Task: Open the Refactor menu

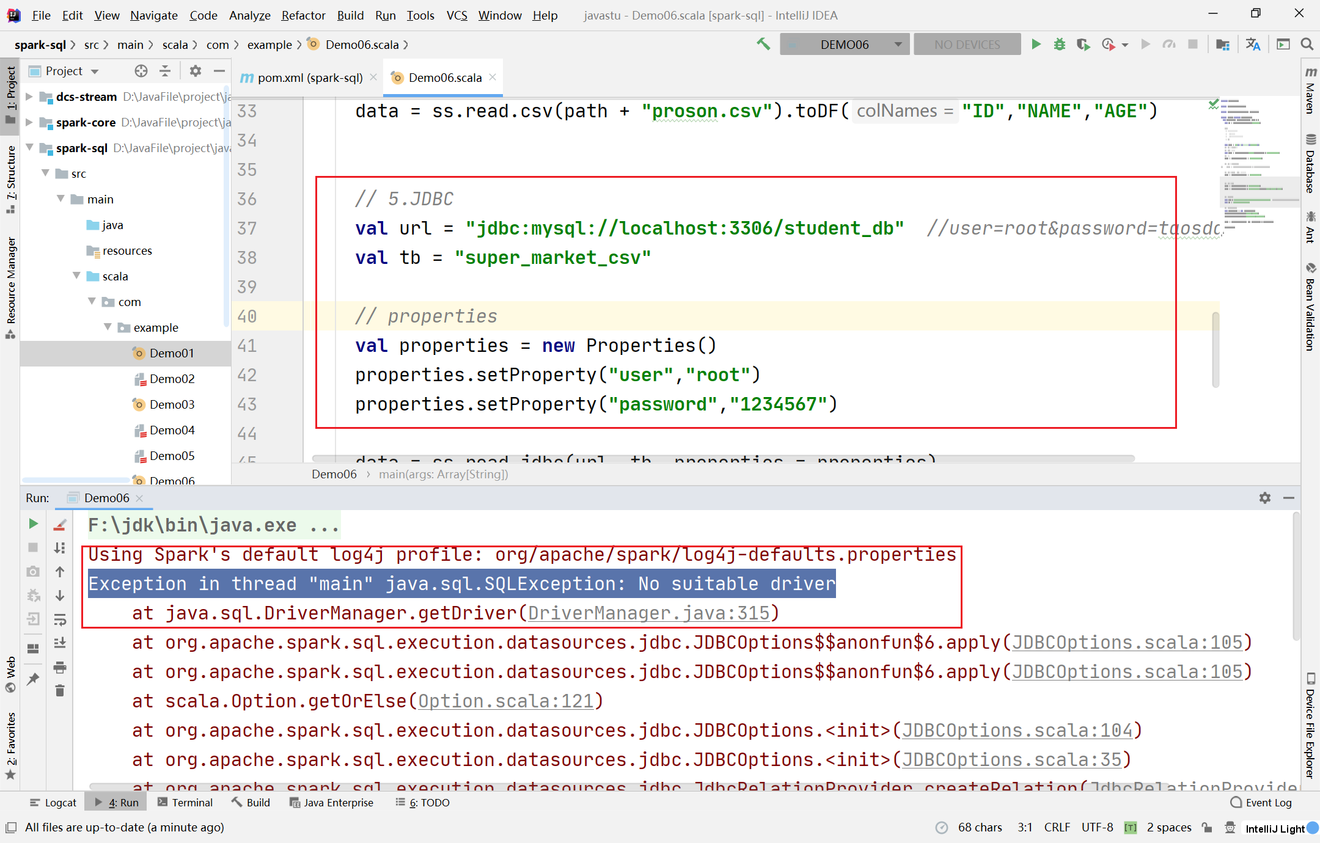Action: pos(303,15)
